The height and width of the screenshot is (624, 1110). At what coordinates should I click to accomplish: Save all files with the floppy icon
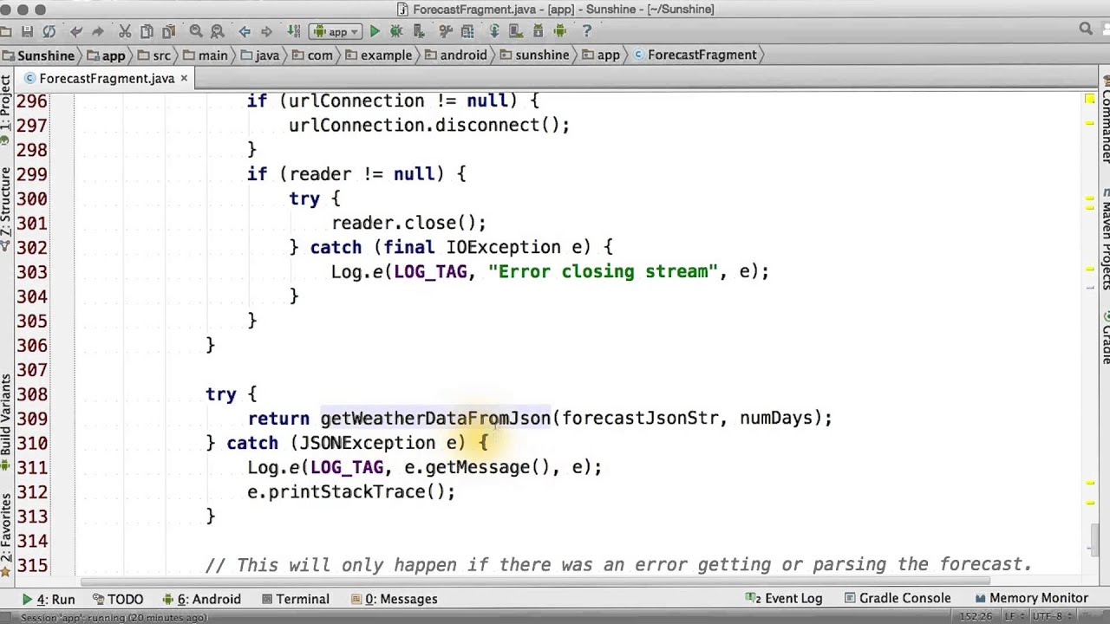click(27, 31)
